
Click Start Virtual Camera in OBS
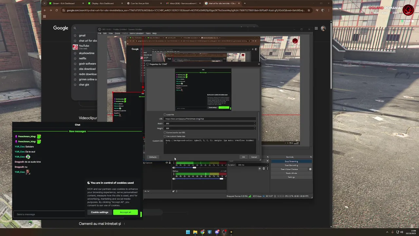coord(289,169)
